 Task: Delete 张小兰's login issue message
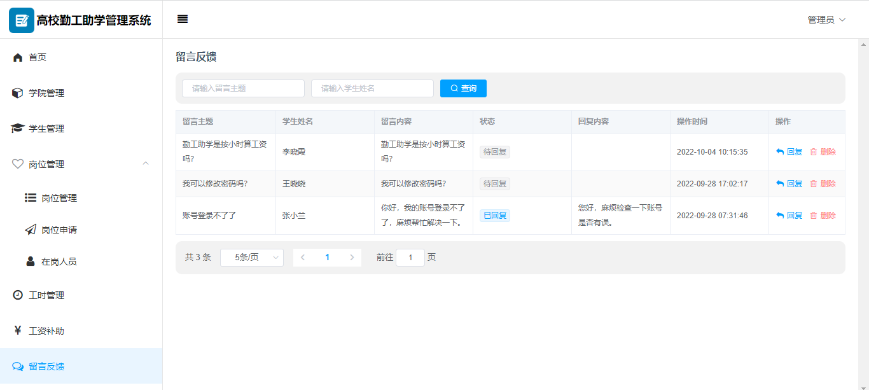click(823, 216)
